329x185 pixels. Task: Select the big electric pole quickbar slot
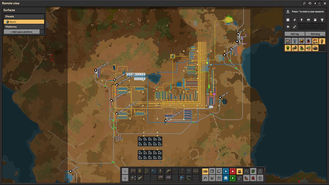click(188, 171)
